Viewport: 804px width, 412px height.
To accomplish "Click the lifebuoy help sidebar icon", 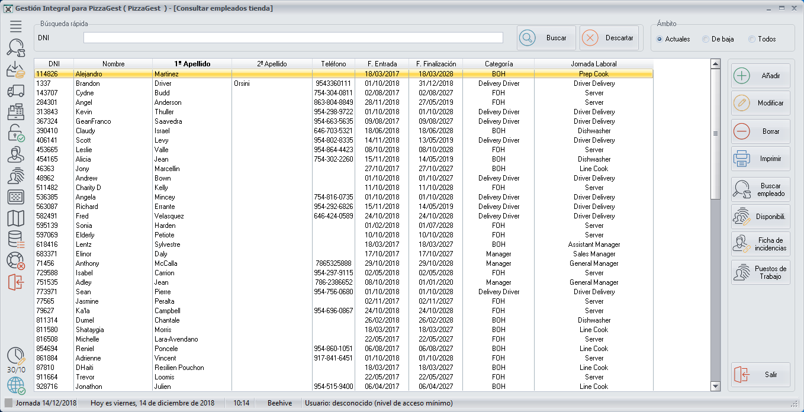I will coord(15,261).
